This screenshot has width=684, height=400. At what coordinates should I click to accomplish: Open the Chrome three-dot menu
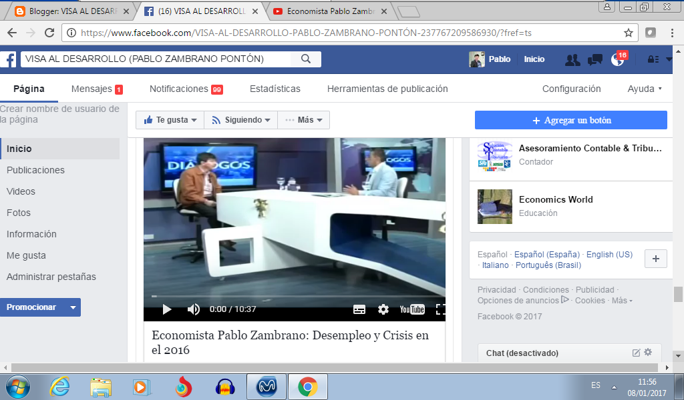672,33
